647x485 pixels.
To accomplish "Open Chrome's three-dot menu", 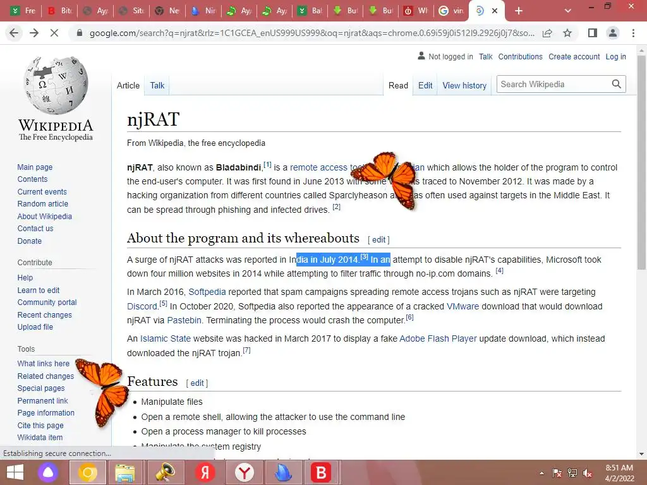I will pyautogui.click(x=633, y=33).
